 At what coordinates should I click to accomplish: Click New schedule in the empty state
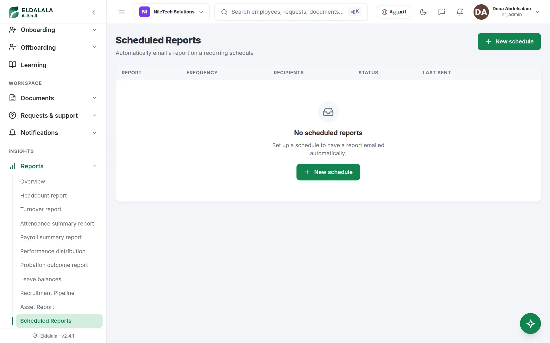coord(328,172)
